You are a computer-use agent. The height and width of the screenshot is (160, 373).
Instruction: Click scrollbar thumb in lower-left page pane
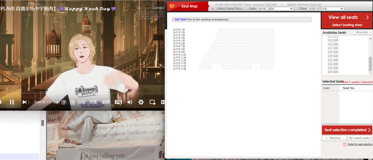(x=43, y=123)
